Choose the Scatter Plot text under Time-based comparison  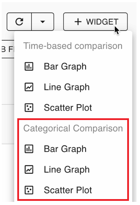(68, 108)
